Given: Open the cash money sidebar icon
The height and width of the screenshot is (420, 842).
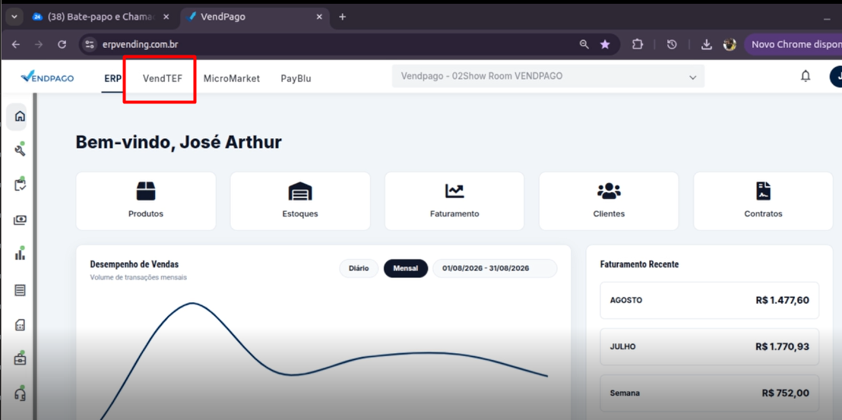Looking at the screenshot, I should 20,220.
